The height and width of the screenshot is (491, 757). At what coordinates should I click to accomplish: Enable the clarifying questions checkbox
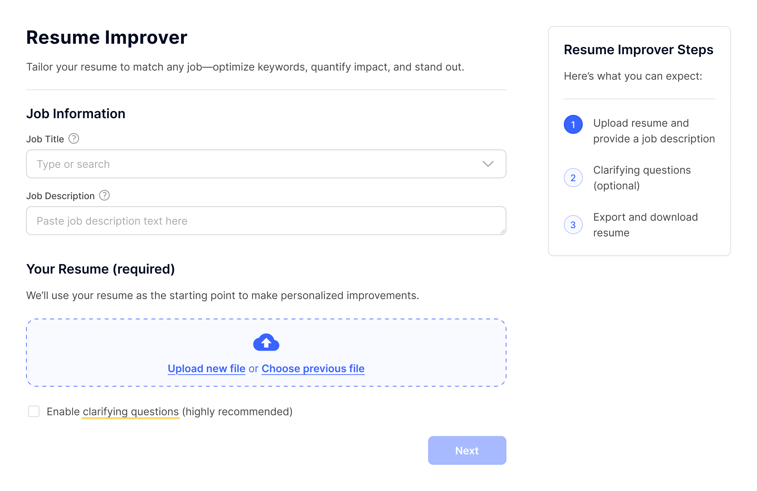pos(34,411)
